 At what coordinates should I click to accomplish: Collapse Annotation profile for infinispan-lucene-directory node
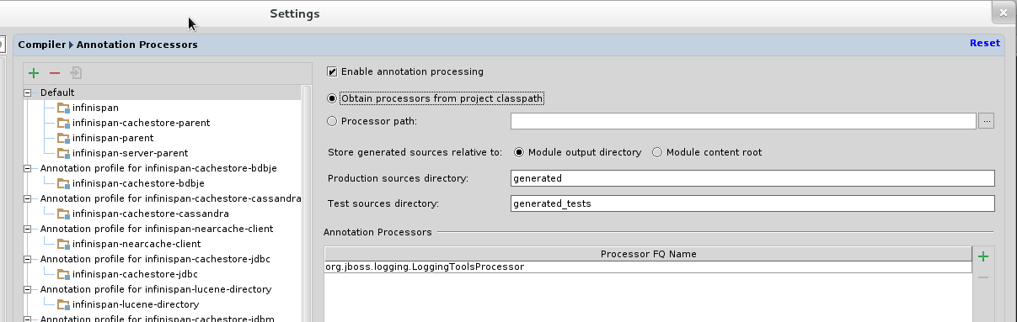[29, 289]
